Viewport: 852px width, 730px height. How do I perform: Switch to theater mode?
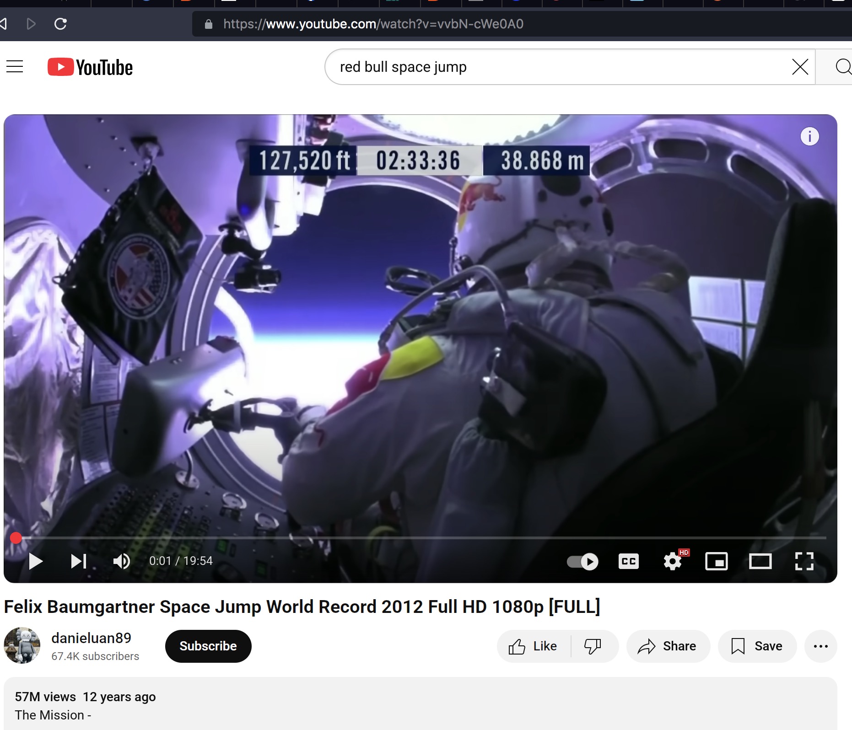tap(760, 561)
